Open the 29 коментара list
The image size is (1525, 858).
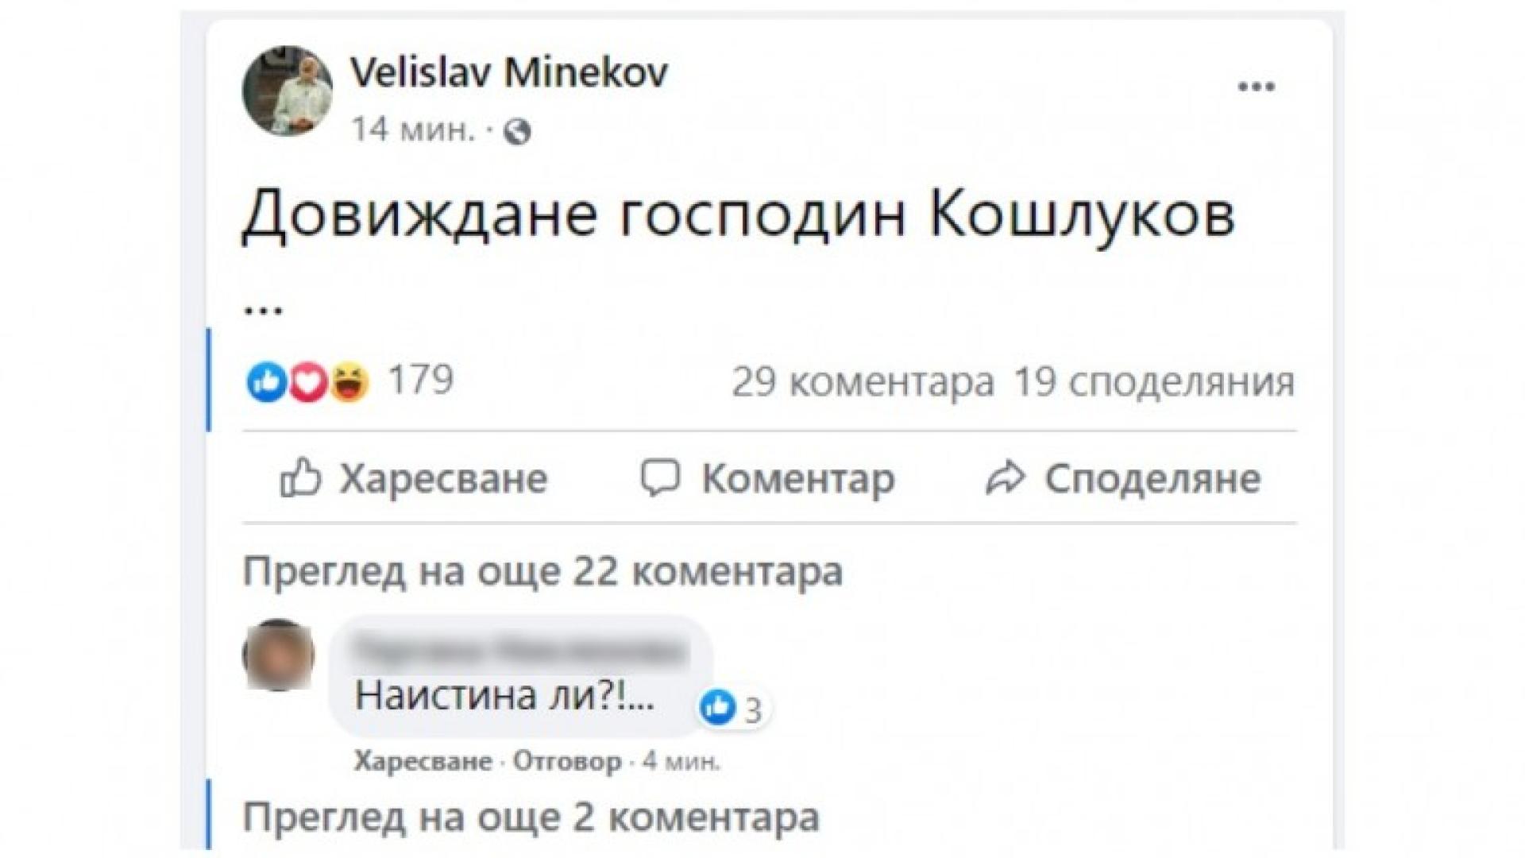coord(860,381)
